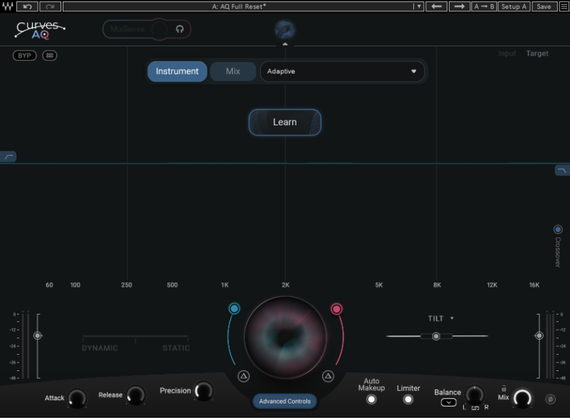Click the low-cut filter icon on left edge

pos(9,157)
